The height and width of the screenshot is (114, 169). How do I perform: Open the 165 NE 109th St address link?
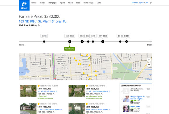point(43,21)
